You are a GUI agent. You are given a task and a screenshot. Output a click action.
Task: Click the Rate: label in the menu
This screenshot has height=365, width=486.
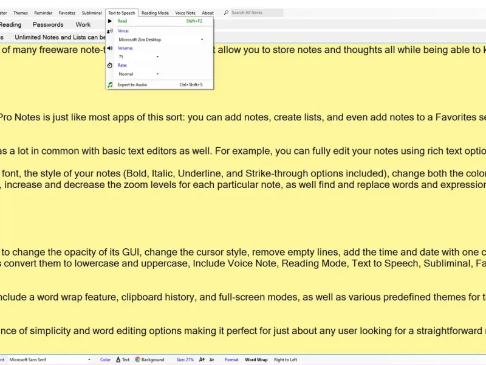tap(122, 65)
